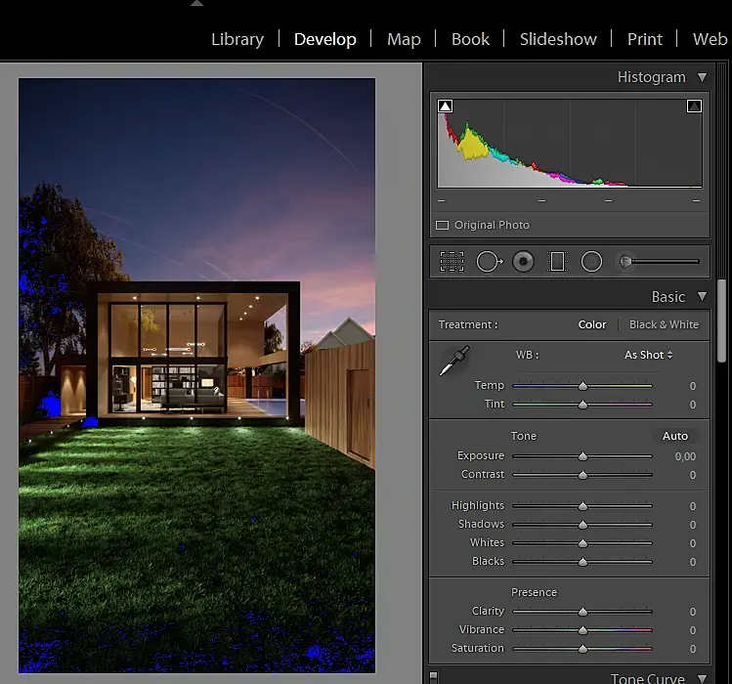The height and width of the screenshot is (684, 732).
Task: Click the Treatment label
Action: 468,324
